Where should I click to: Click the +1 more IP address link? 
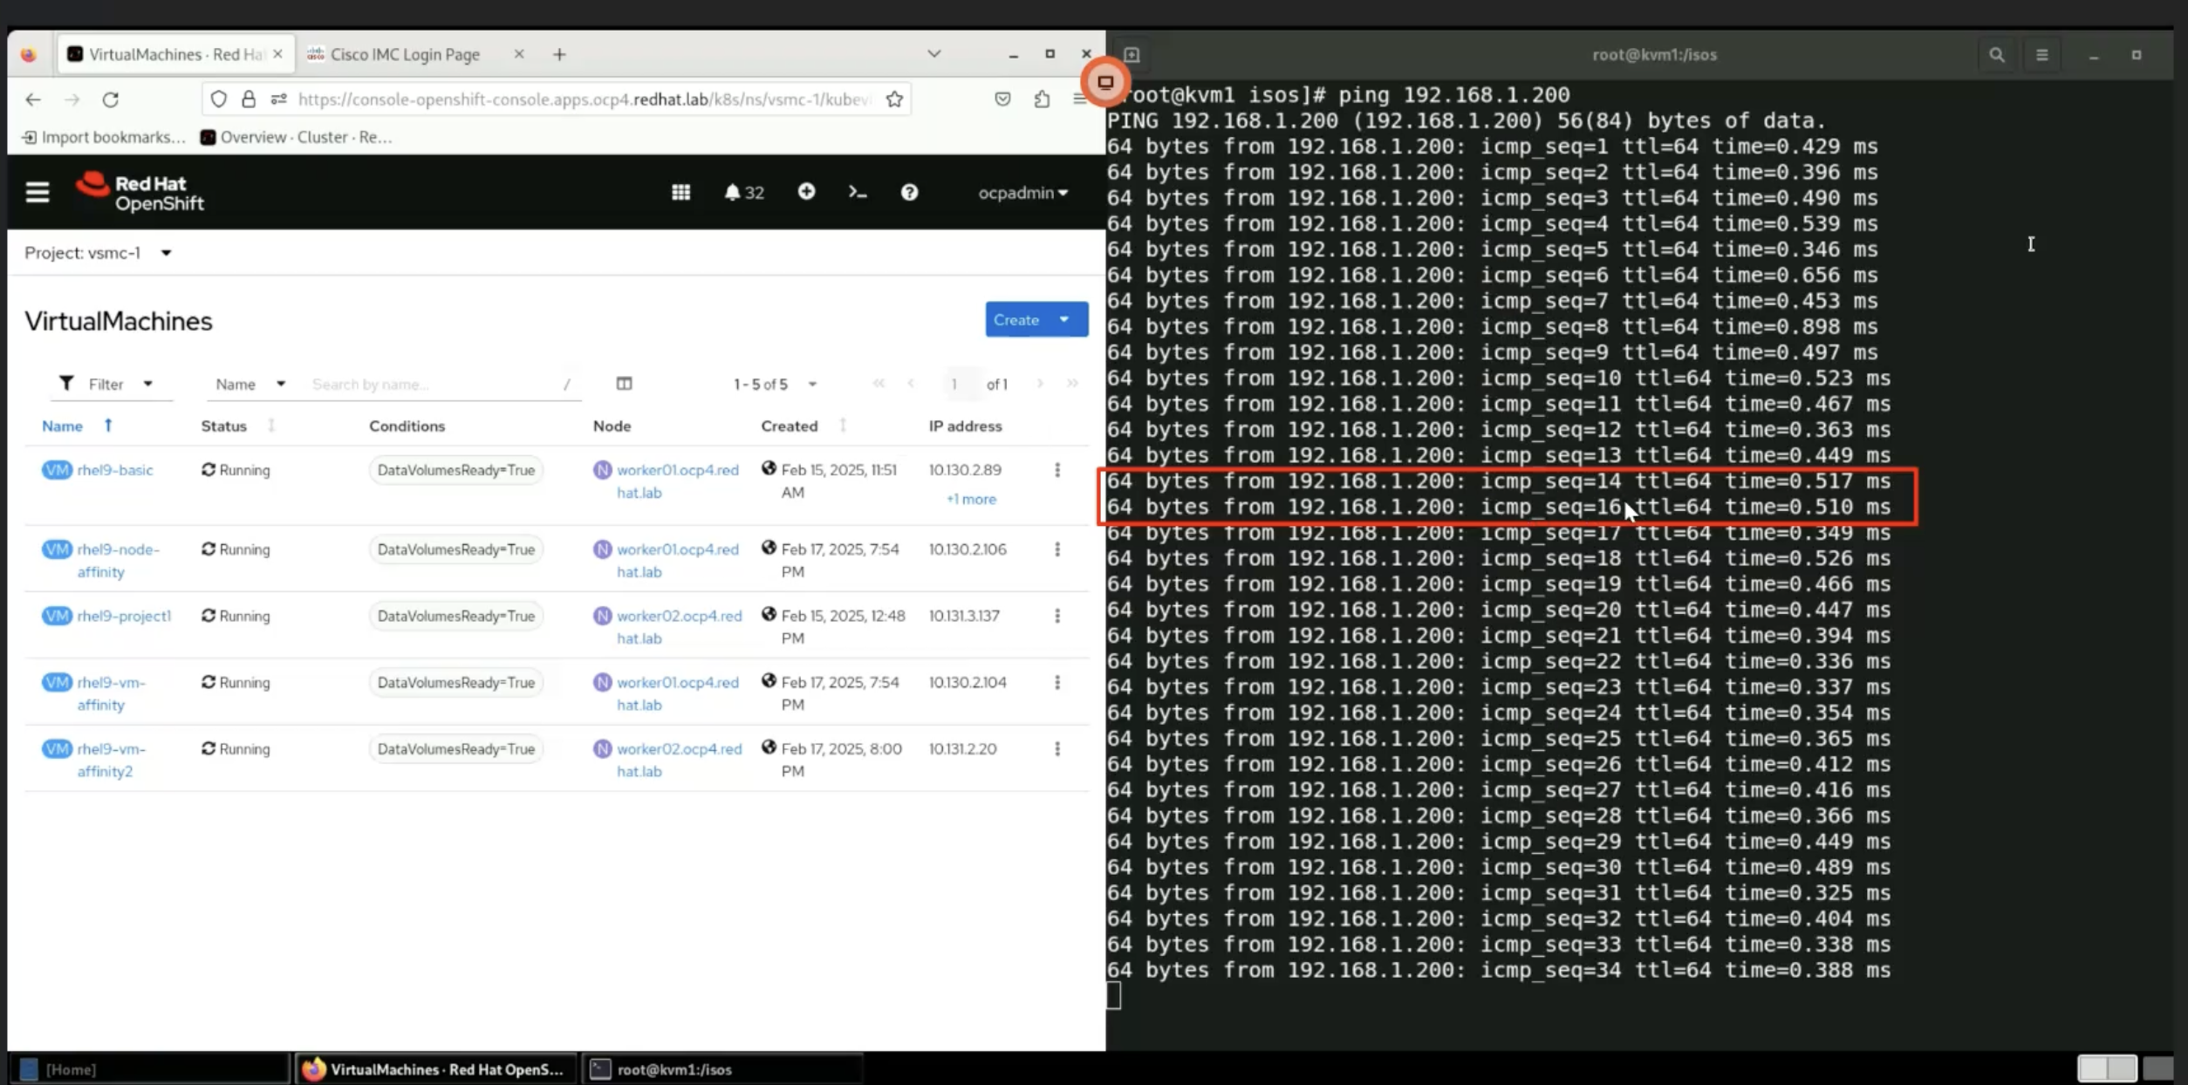pyautogui.click(x=971, y=499)
